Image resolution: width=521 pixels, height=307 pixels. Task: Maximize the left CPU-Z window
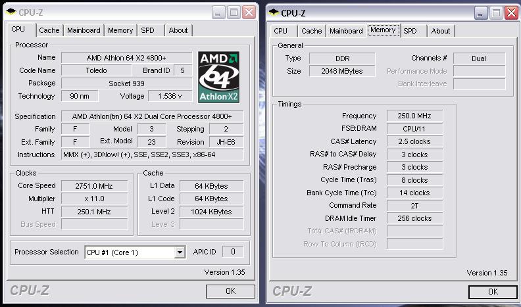point(234,12)
